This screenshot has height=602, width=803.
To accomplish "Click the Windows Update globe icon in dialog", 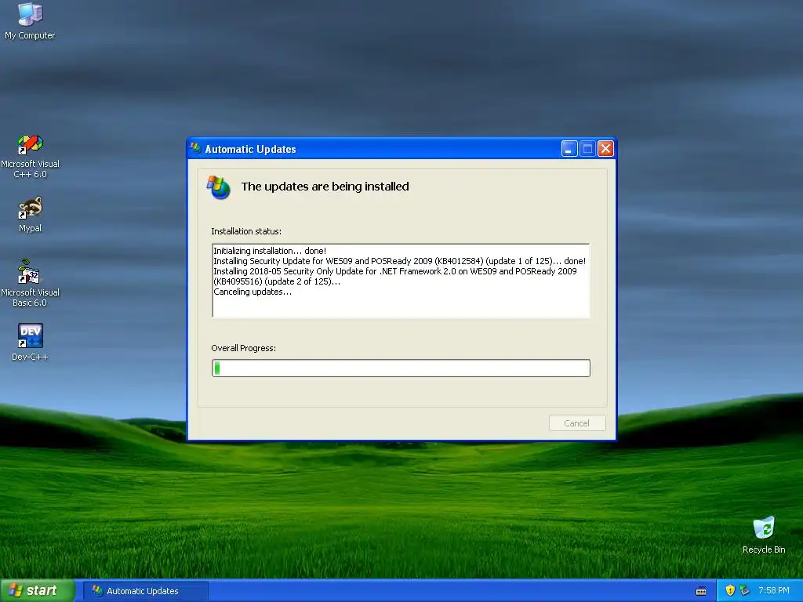I will pos(219,187).
